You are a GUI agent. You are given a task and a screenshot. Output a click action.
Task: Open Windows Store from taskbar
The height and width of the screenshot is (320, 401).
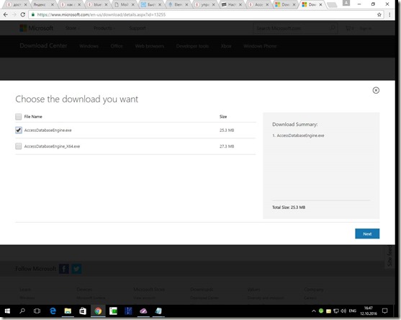pos(83,311)
